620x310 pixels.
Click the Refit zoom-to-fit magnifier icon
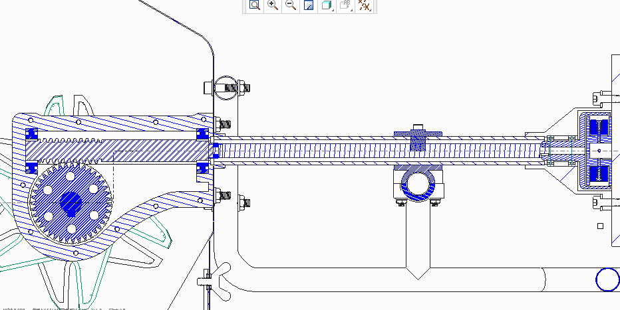[x=255, y=5]
